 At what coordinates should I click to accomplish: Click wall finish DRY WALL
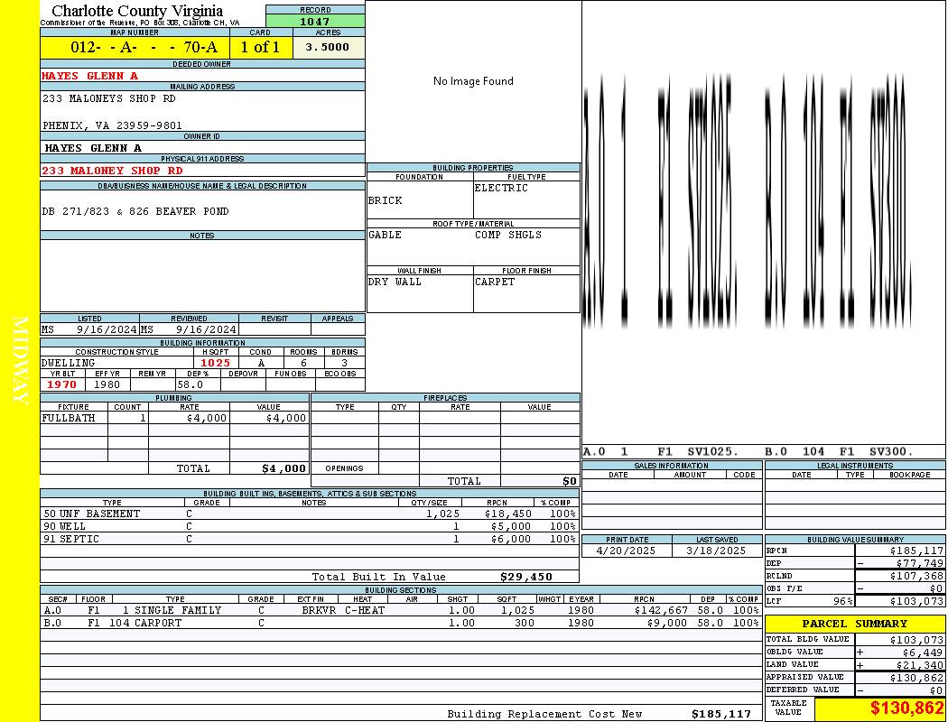(x=395, y=282)
